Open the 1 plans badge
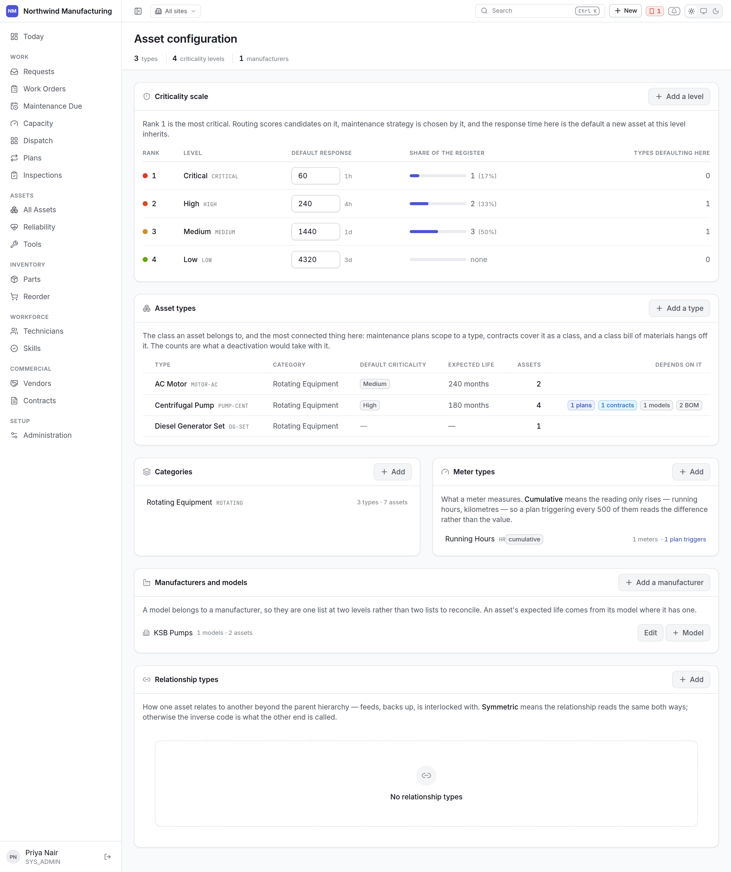This screenshot has height=872, width=731. tap(581, 405)
